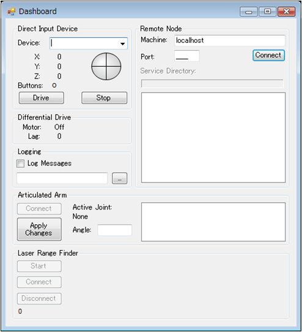Minimize the Dashboard window
The image size is (302, 332).
[249, 12]
